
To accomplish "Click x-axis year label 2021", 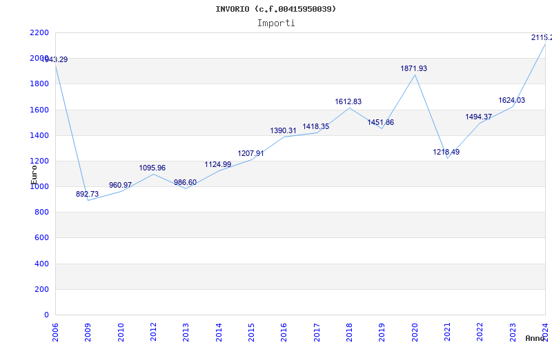I will pyautogui.click(x=447, y=333).
